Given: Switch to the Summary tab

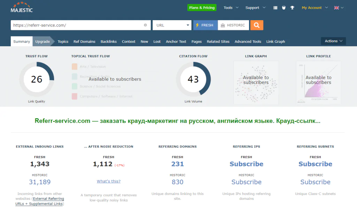Looking at the screenshot, I should point(22,41).
